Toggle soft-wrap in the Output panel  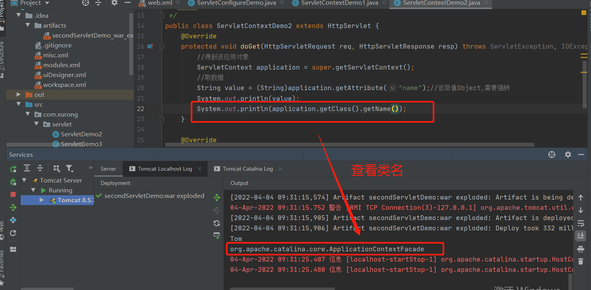(x=581, y=223)
